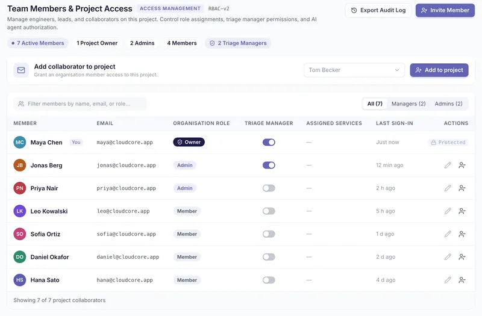Click the shield icon in Triage Managers chip
482x316 pixels.
(x=212, y=43)
